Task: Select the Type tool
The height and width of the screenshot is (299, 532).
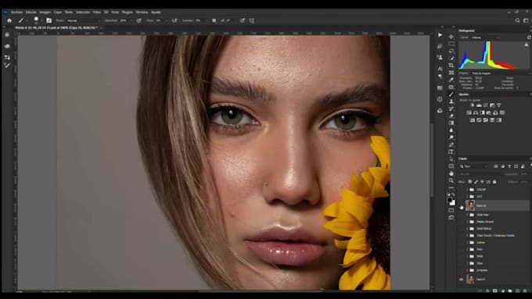Action: (451, 151)
